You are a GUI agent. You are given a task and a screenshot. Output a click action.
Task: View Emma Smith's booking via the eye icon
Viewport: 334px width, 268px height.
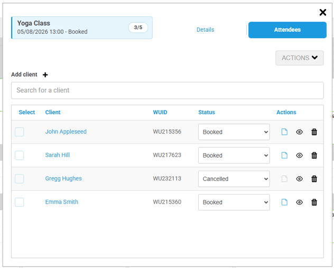299,202
